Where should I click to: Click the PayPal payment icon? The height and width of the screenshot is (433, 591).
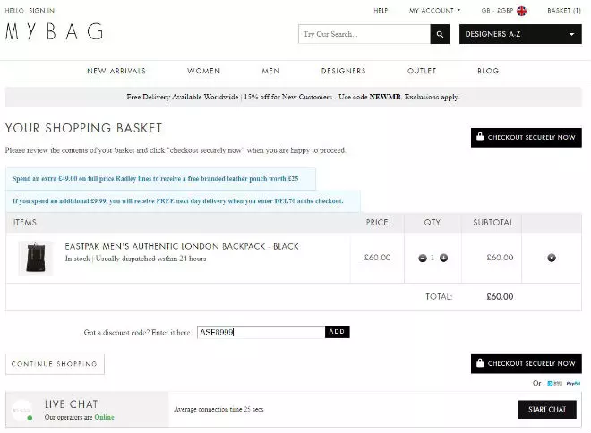coord(573,383)
